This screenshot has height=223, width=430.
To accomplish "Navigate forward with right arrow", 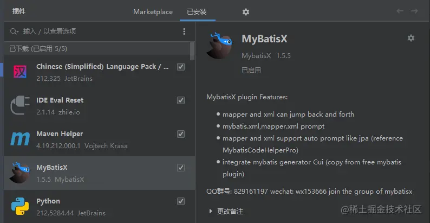I will point(414,11).
